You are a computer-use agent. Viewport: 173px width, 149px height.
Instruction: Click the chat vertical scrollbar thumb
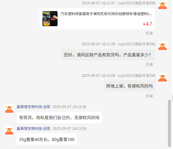169,123
